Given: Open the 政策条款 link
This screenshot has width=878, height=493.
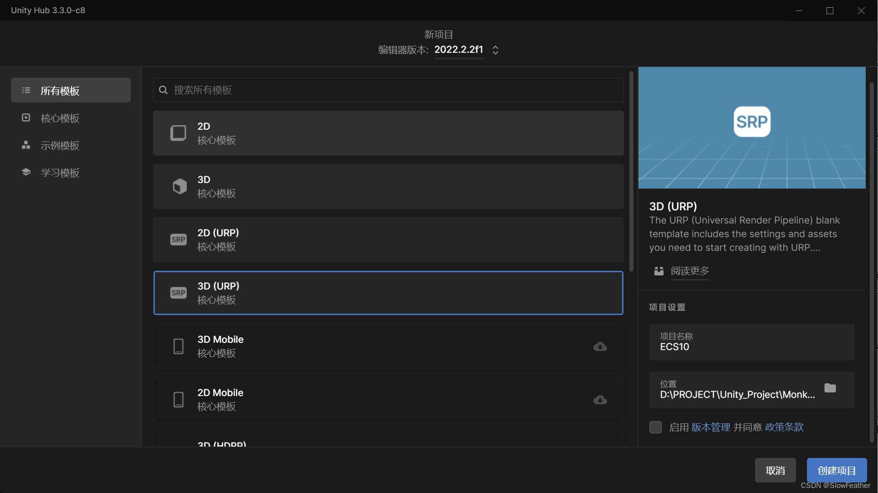Looking at the screenshot, I should pos(784,427).
